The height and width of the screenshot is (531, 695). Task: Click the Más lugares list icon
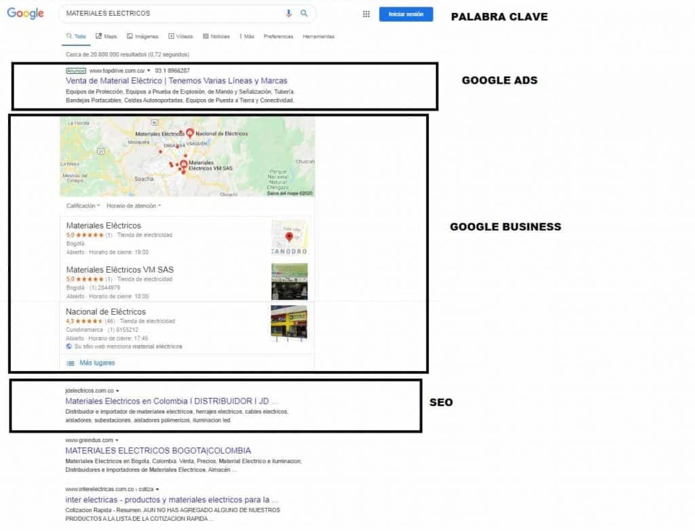(x=71, y=363)
